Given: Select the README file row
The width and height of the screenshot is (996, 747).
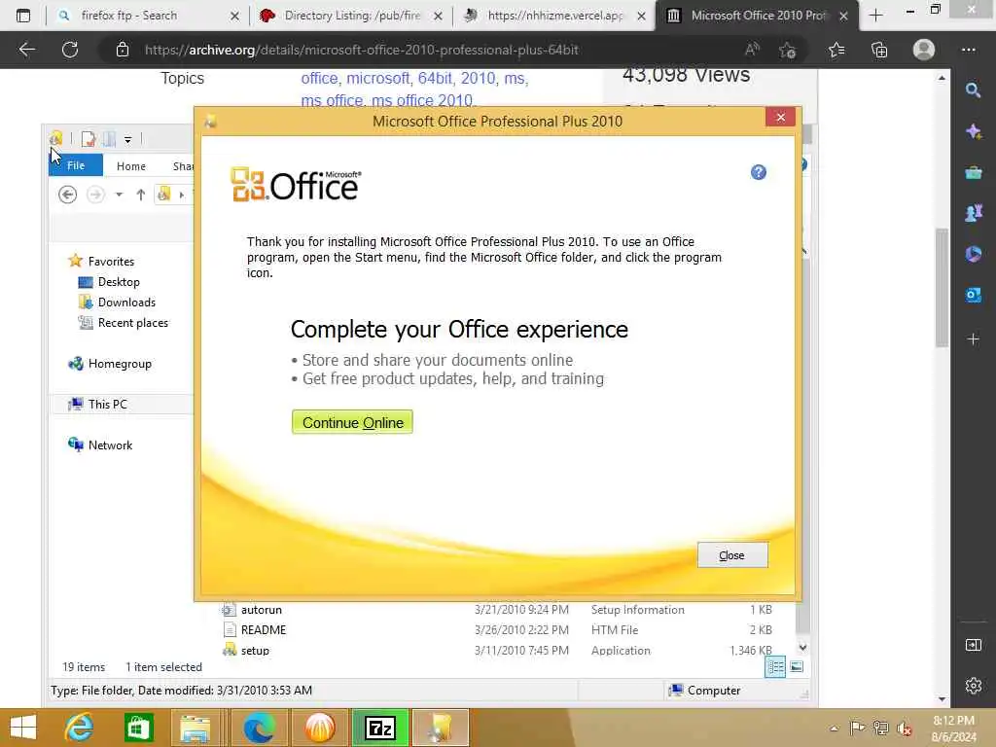Looking at the screenshot, I should point(496,629).
